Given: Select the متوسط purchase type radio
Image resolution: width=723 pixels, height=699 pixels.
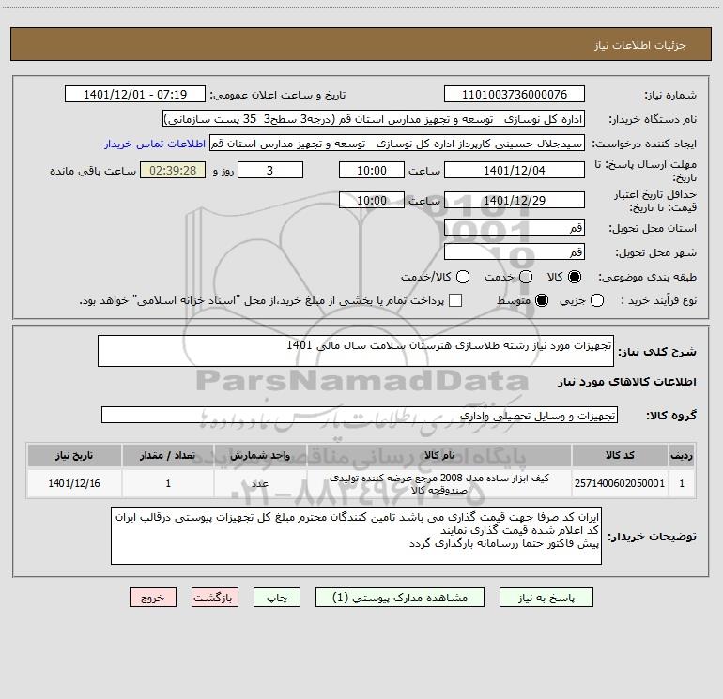Looking at the screenshot, I should point(542,300).
